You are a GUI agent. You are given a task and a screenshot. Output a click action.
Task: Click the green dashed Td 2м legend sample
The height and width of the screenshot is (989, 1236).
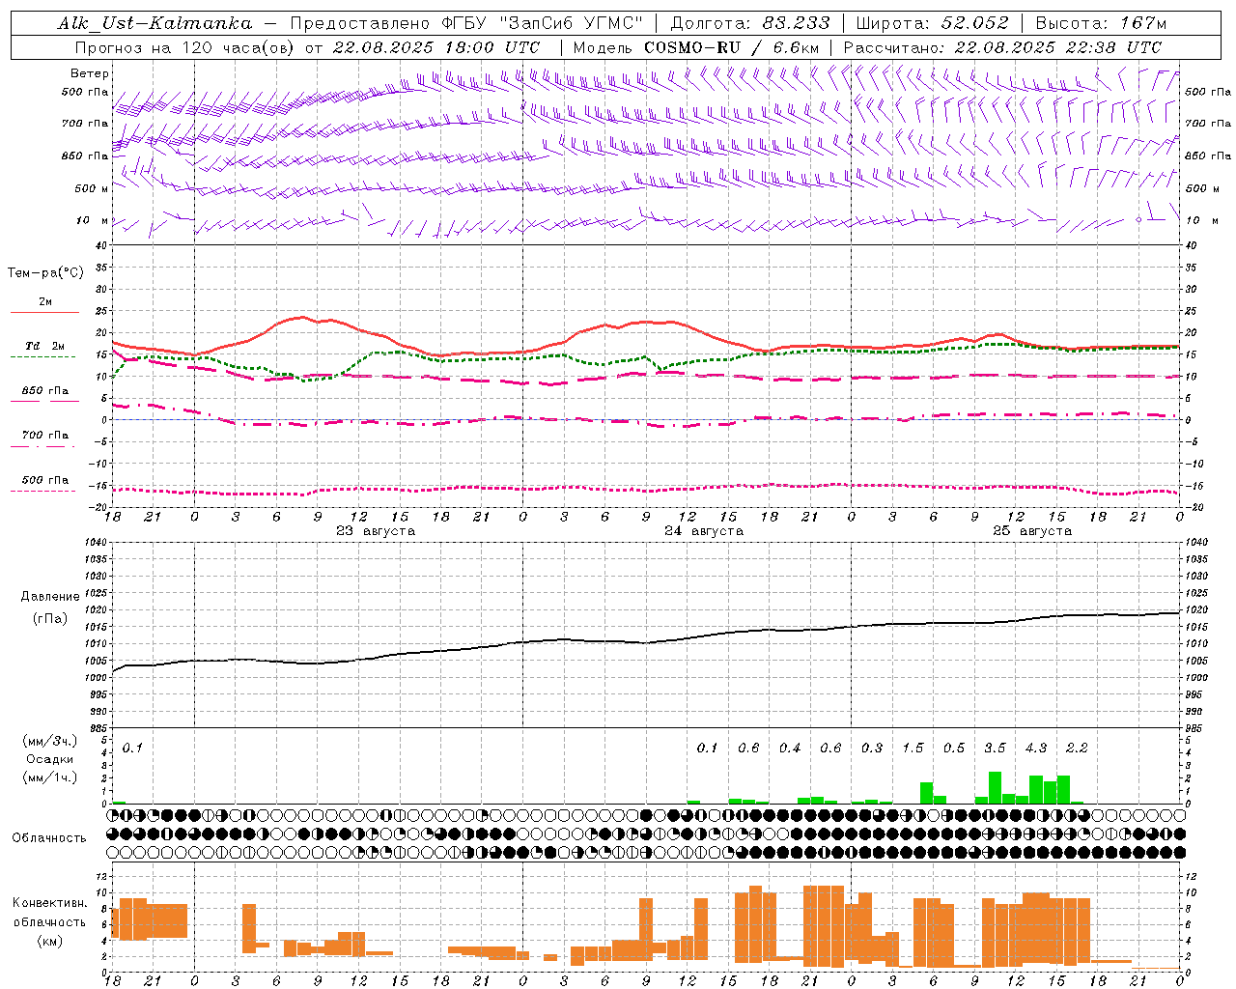point(43,356)
